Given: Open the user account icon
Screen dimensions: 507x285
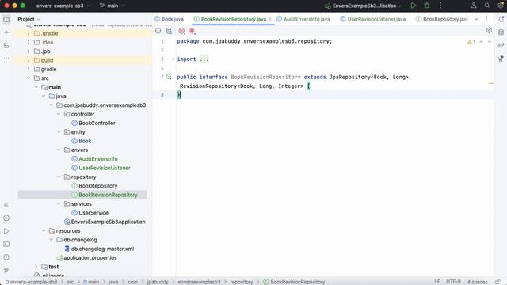Looking at the screenshot, I should tap(474, 6).
